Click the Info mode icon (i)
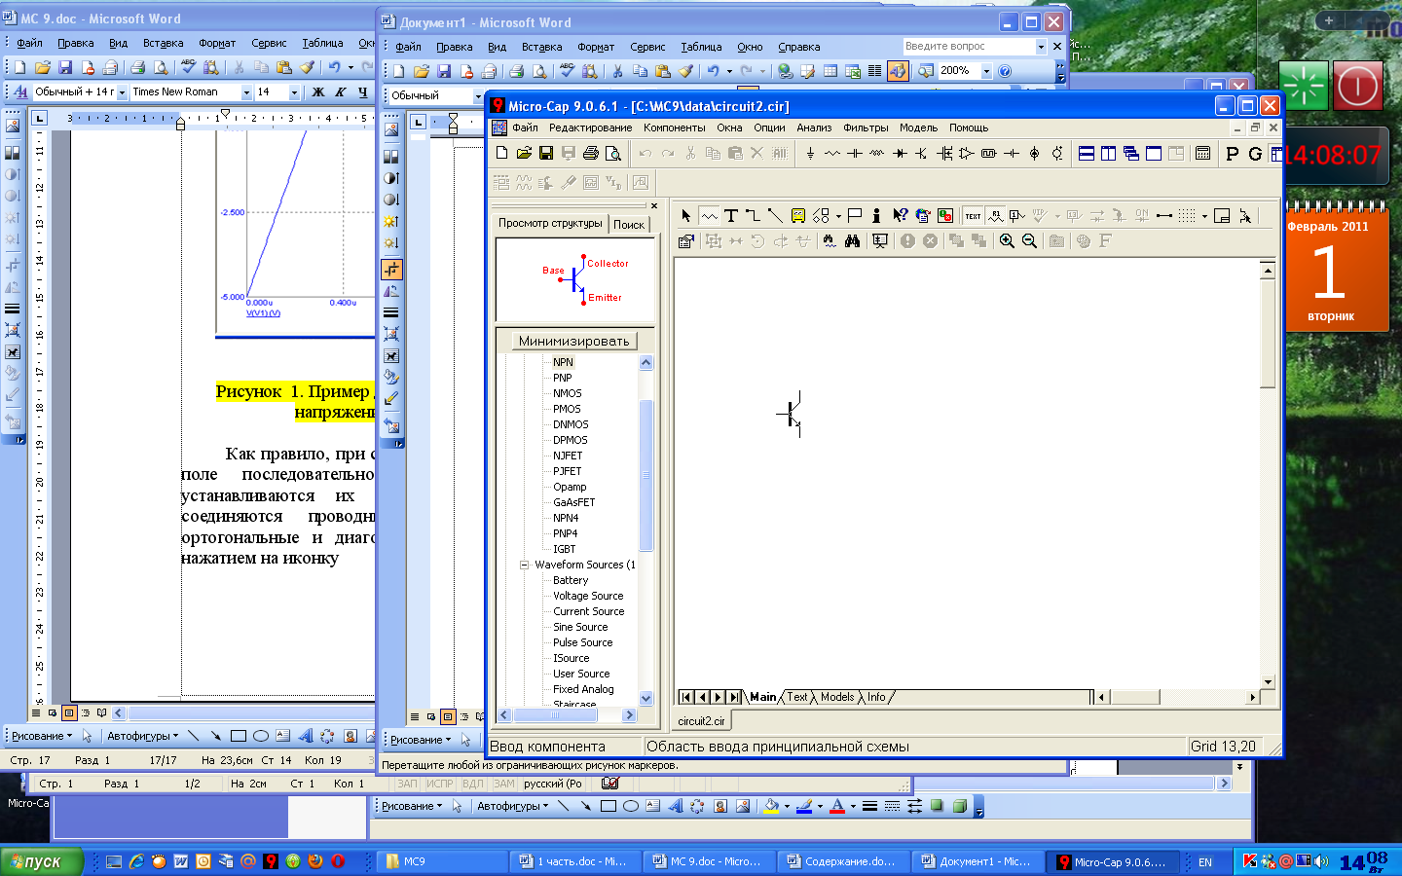 (876, 216)
